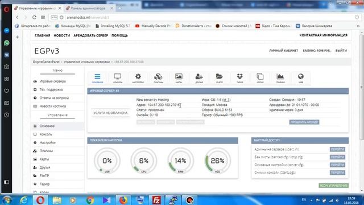Reload the current page
Image resolution: width=364 pixels, height=205 pixels.
click(34, 17)
